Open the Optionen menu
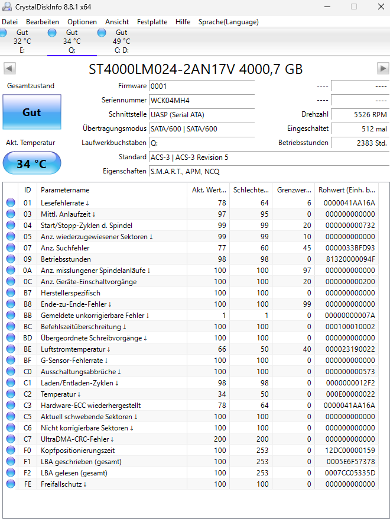390x521 pixels. [x=82, y=22]
